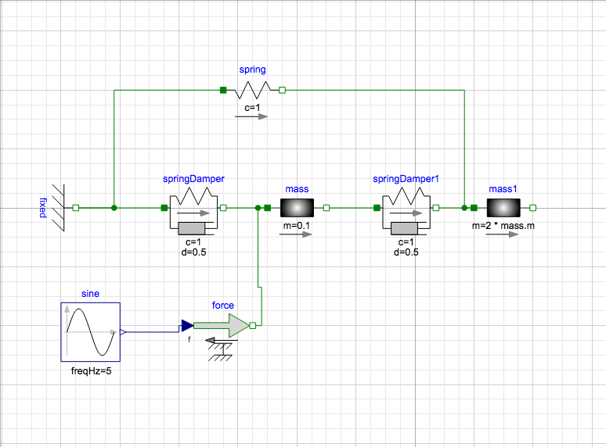Click the force output flange square

pos(253,326)
